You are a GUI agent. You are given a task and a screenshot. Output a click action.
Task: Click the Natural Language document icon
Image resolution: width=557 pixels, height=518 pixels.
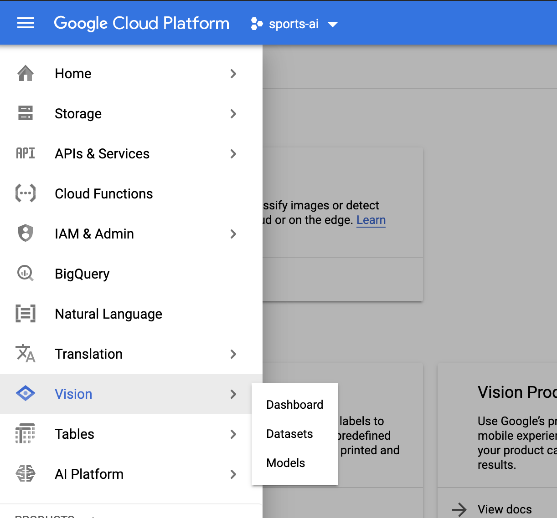[26, 314]
